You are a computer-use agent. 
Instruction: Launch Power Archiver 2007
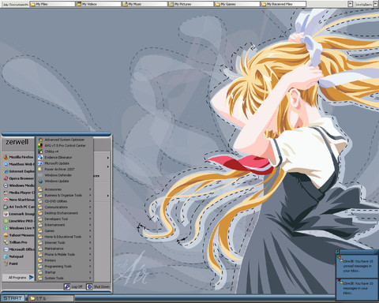click(x=65, y=169)
